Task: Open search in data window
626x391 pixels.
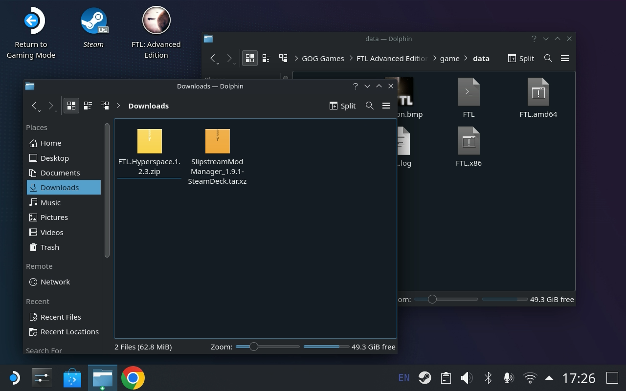Action: pos(548,58)
